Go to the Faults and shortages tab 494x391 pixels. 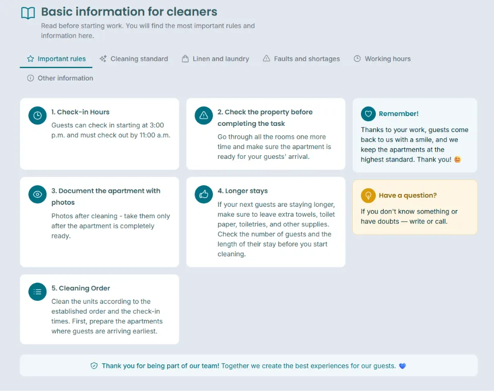point(302,59)
